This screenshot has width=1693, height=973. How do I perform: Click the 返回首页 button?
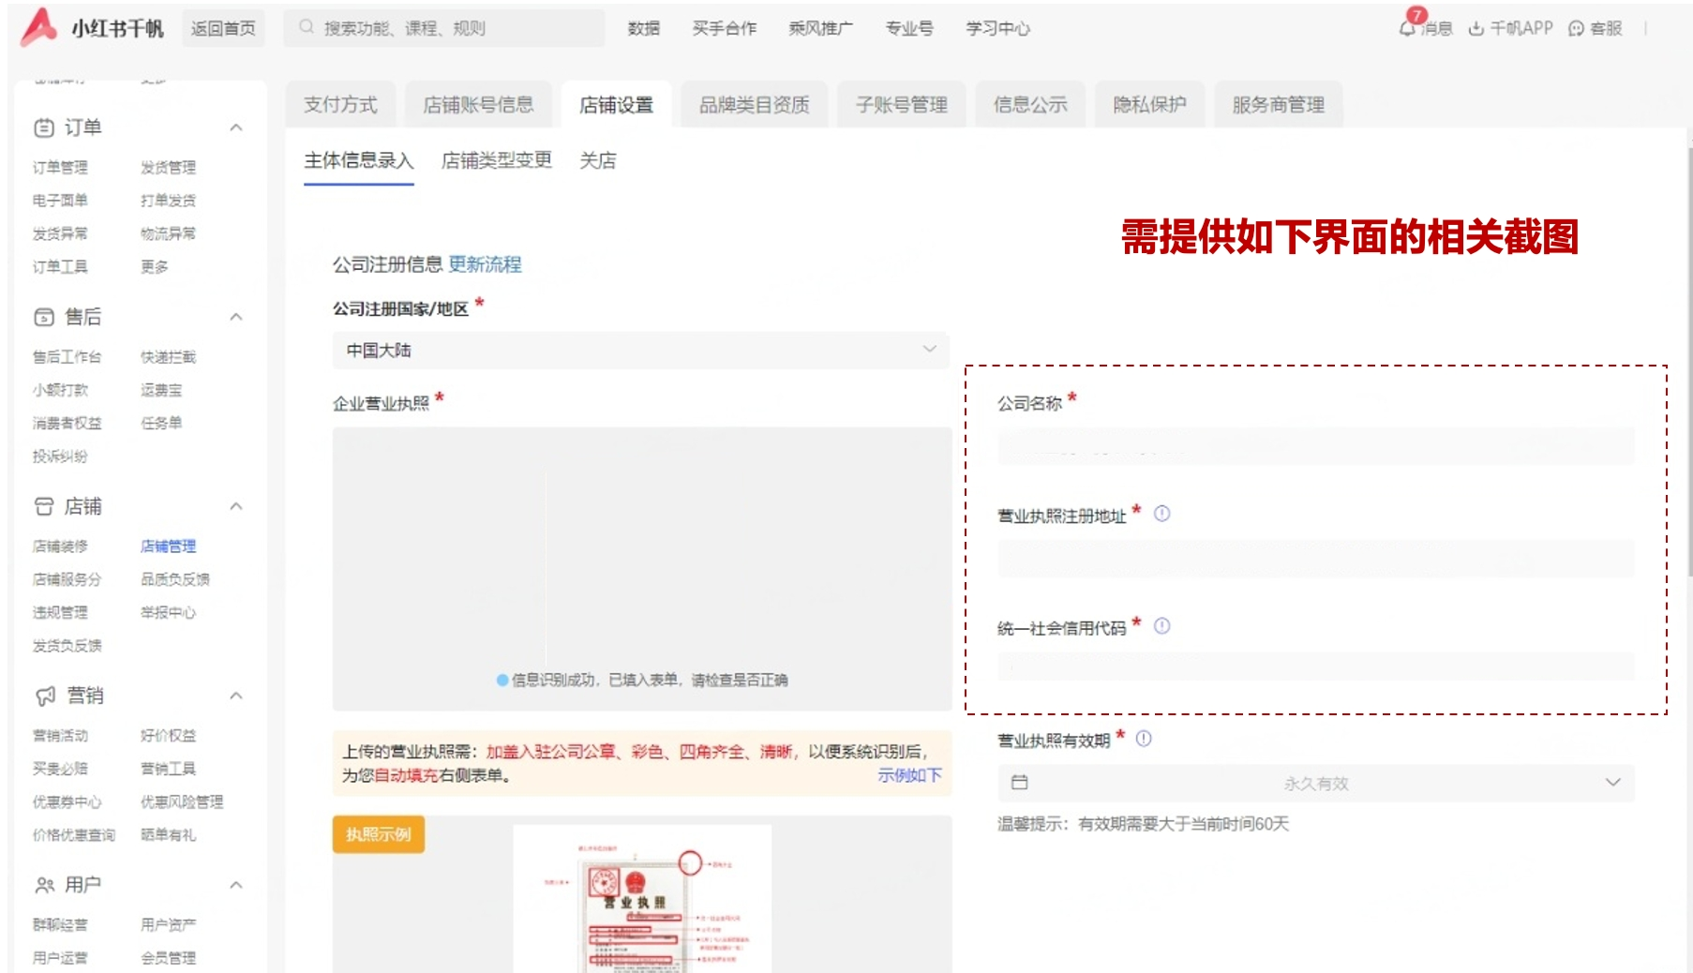coord(223,28)
